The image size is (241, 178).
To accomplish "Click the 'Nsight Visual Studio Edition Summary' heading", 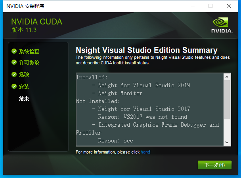I will 147,50.
